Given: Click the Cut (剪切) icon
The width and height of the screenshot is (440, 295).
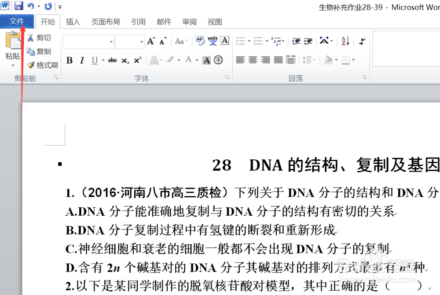Looking at the screenshot, I should point(31,37).
